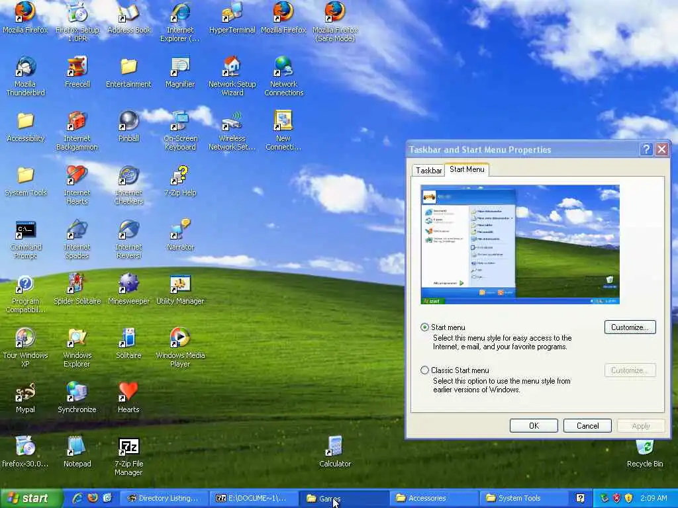
Task: Click the yellow security shield tray icon
Action: pyautogui.click(x=629, y=498)
